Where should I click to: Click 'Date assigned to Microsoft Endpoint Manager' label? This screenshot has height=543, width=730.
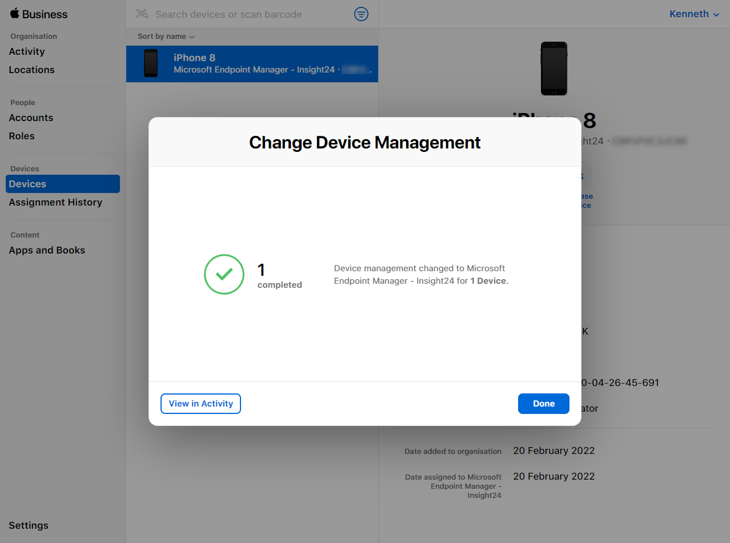(x=454, y=486)
